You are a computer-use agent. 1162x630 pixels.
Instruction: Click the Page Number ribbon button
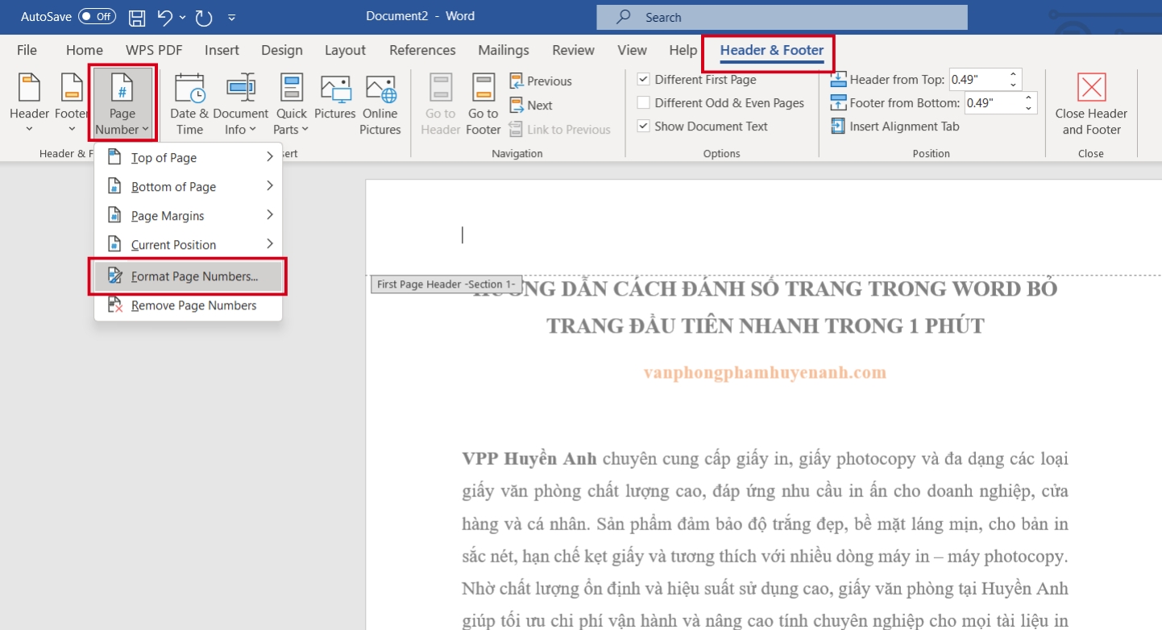tap(122, 105)
